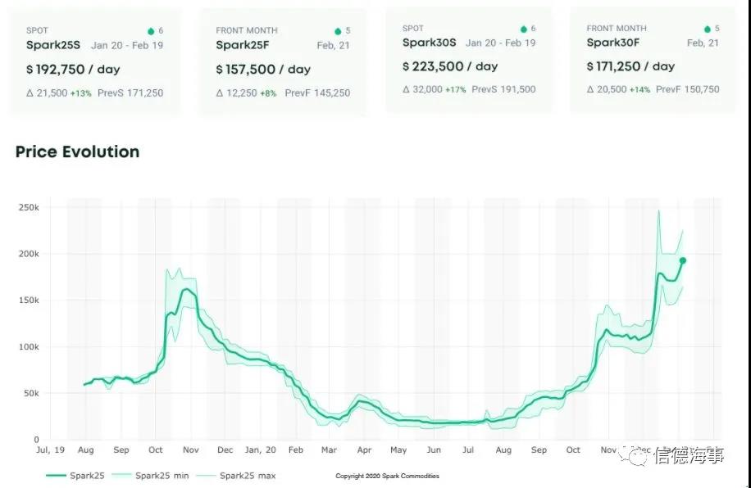The height and width of the screenshot is (488, 751).
Task: Click the Nov peak of the Spark25 line
Action: (x=186, y=289)
